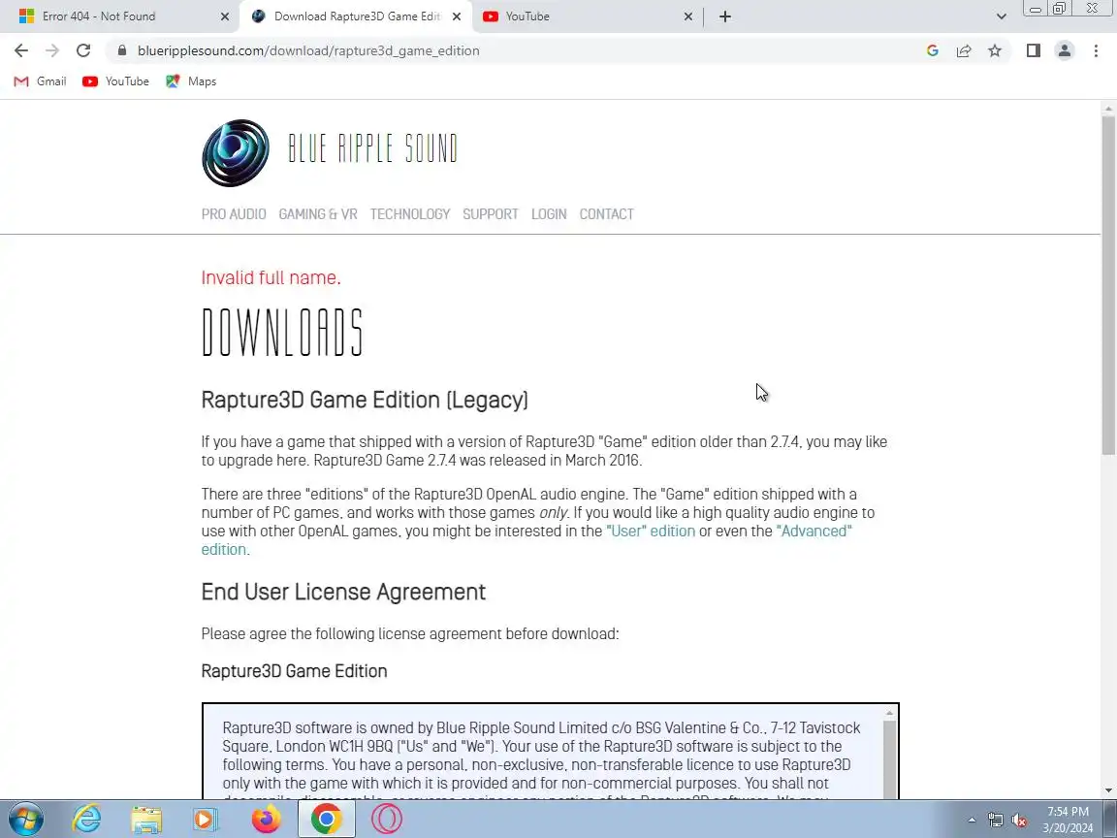The width and height of the screenshot is (1117, 838).
Task: Open the TECHNOLOGY menu
Action: tap(410, 214)
